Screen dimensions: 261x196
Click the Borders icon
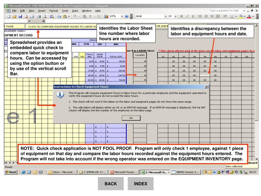coord(232,16)
